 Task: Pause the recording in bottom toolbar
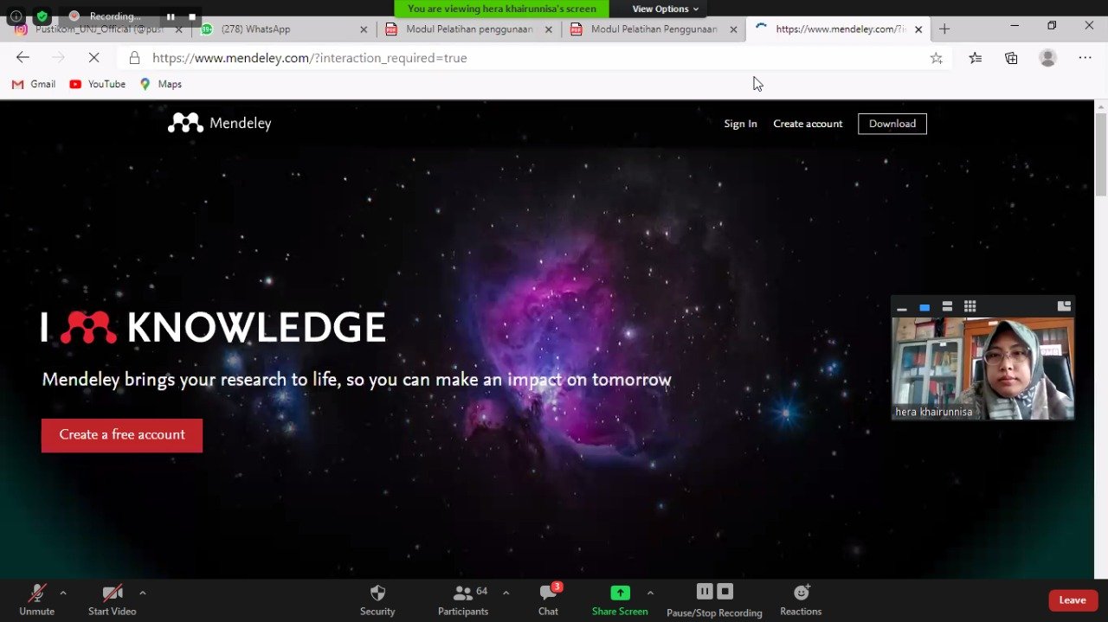[x=705, y=591]
